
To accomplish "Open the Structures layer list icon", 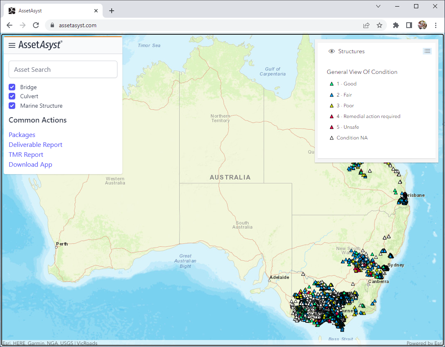I will (427, 51).
